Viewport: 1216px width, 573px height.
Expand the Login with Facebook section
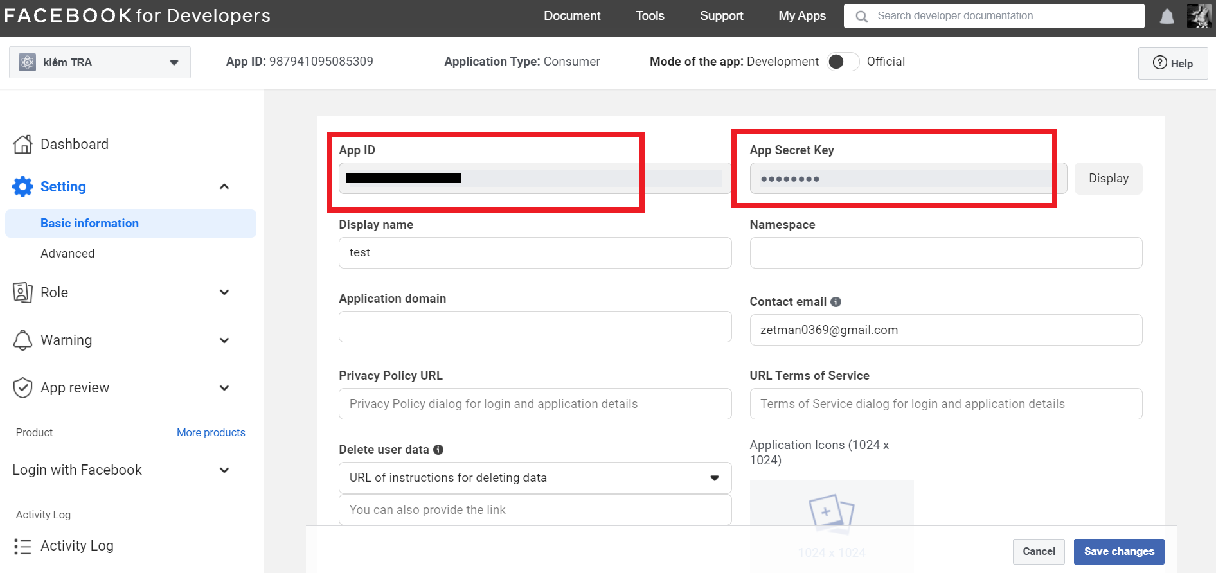coord(224,470)
